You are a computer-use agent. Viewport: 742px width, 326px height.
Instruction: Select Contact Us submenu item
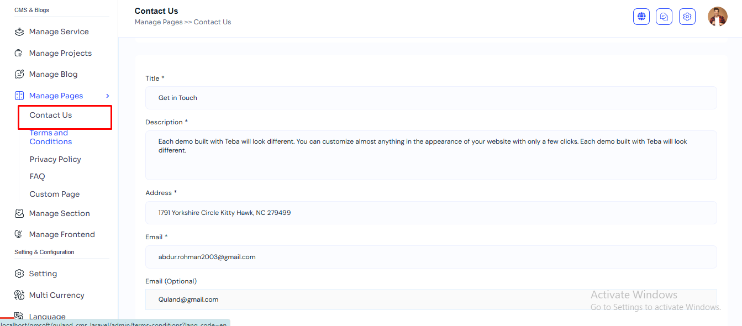coord(51,115)
